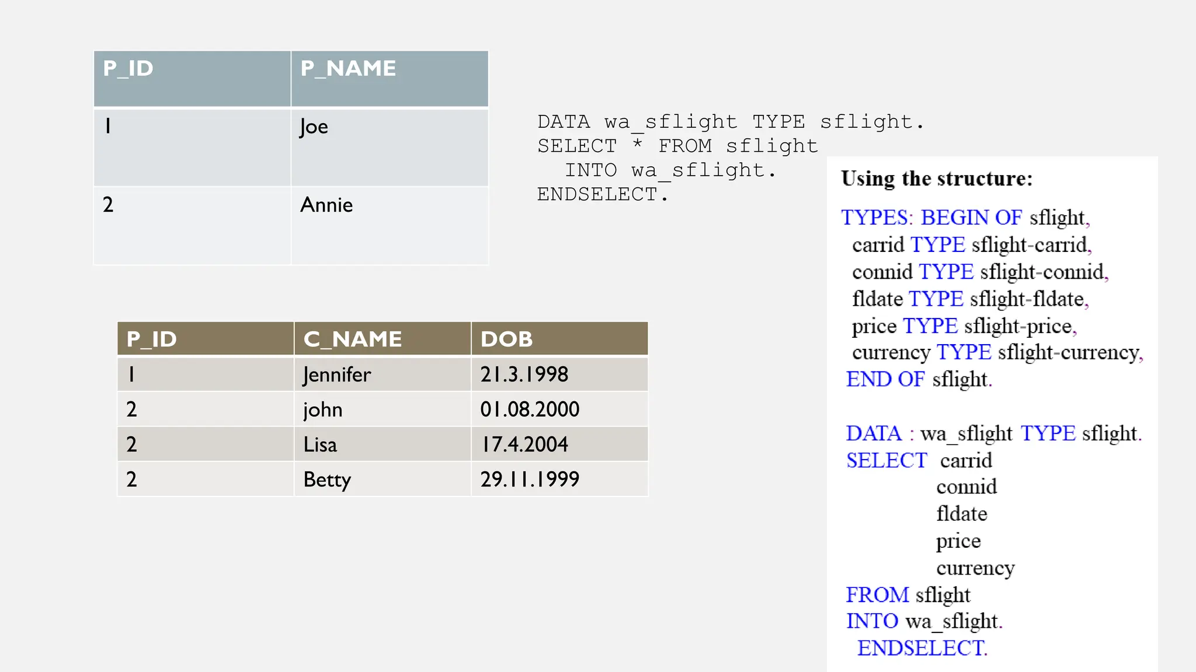Click the 'TYPES: BEGIN OF sflight,' line
Screen dimensions: 1196x672
965,218
